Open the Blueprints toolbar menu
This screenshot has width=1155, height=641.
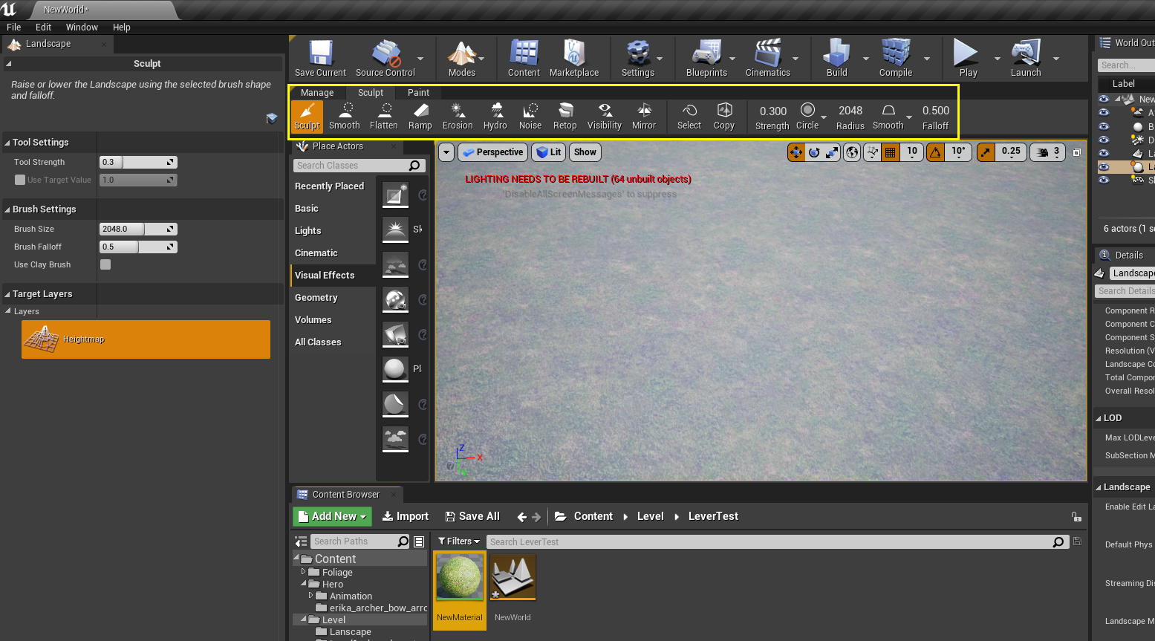coord(706,59)
